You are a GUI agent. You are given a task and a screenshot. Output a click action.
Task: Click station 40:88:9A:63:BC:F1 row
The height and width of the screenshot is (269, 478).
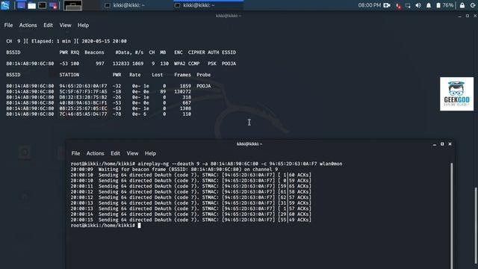coord(99,103)
